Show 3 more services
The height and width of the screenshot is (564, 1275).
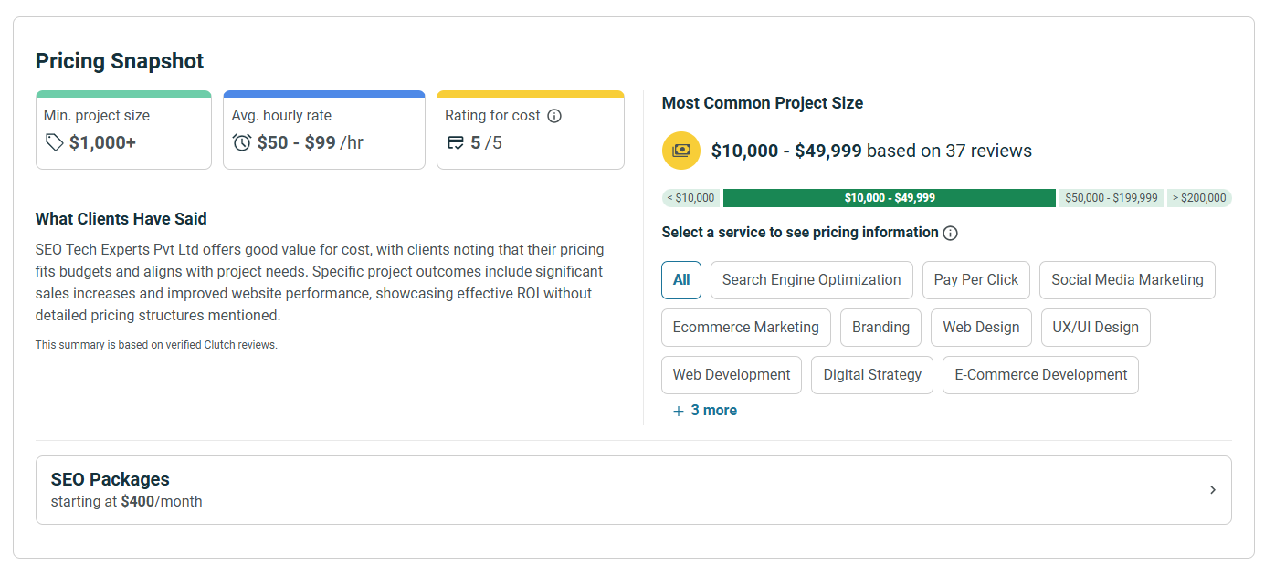click(705, 411)
